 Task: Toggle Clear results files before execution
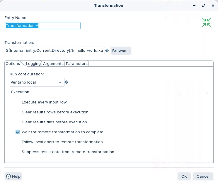coord(18,122)
